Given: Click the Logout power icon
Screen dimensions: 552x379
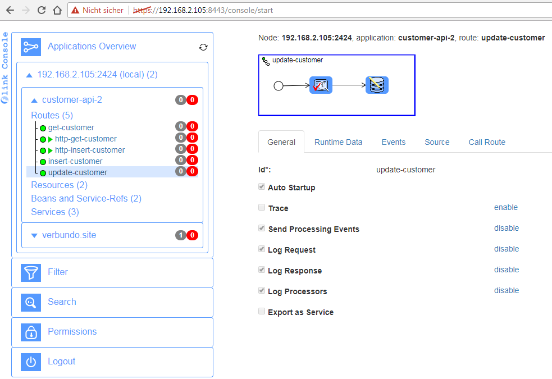Looking at the screenshot, I should click(x=31, y=362).
